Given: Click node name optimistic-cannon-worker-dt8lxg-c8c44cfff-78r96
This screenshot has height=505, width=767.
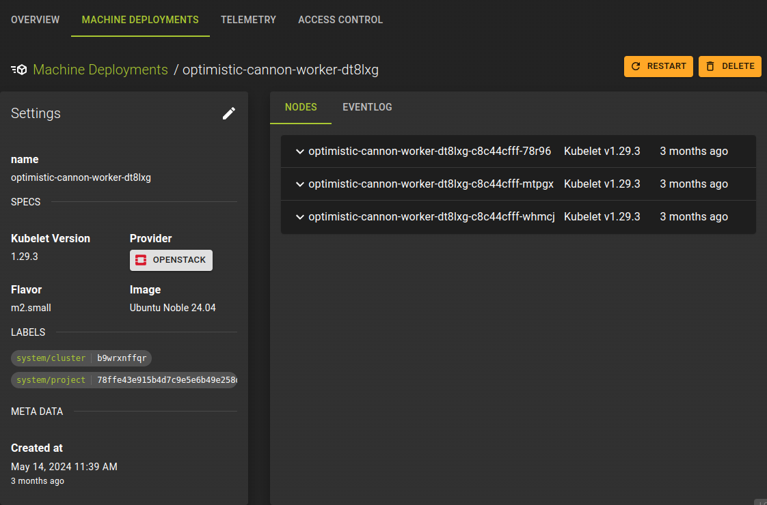Looking at the screenshot, I should point(429,151).
